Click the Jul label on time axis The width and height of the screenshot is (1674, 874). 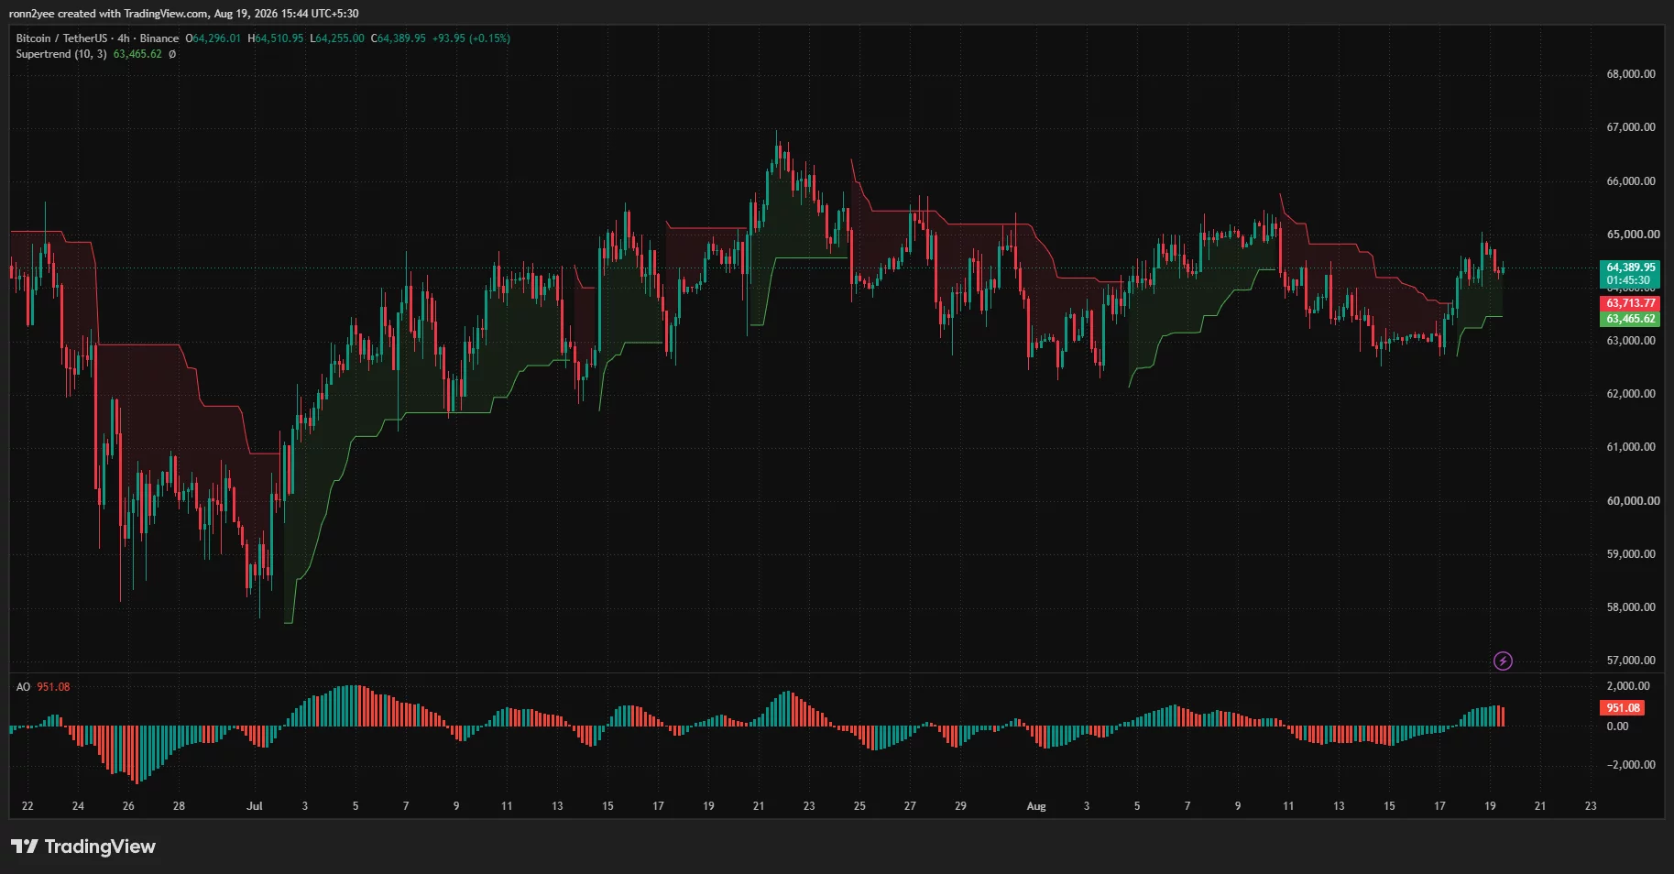255,806
